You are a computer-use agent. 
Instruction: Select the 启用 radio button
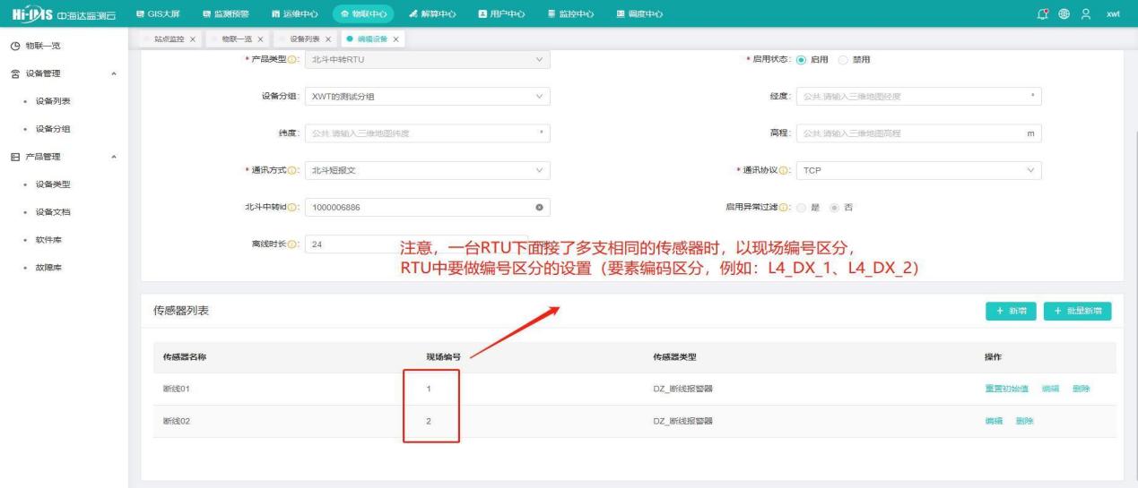pos(801,59)
